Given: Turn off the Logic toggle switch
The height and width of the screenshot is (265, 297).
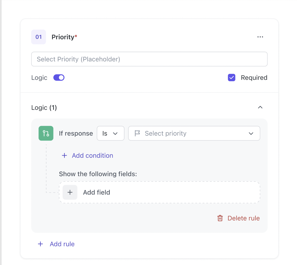Looking at the screenshot, I should (59, 78).
